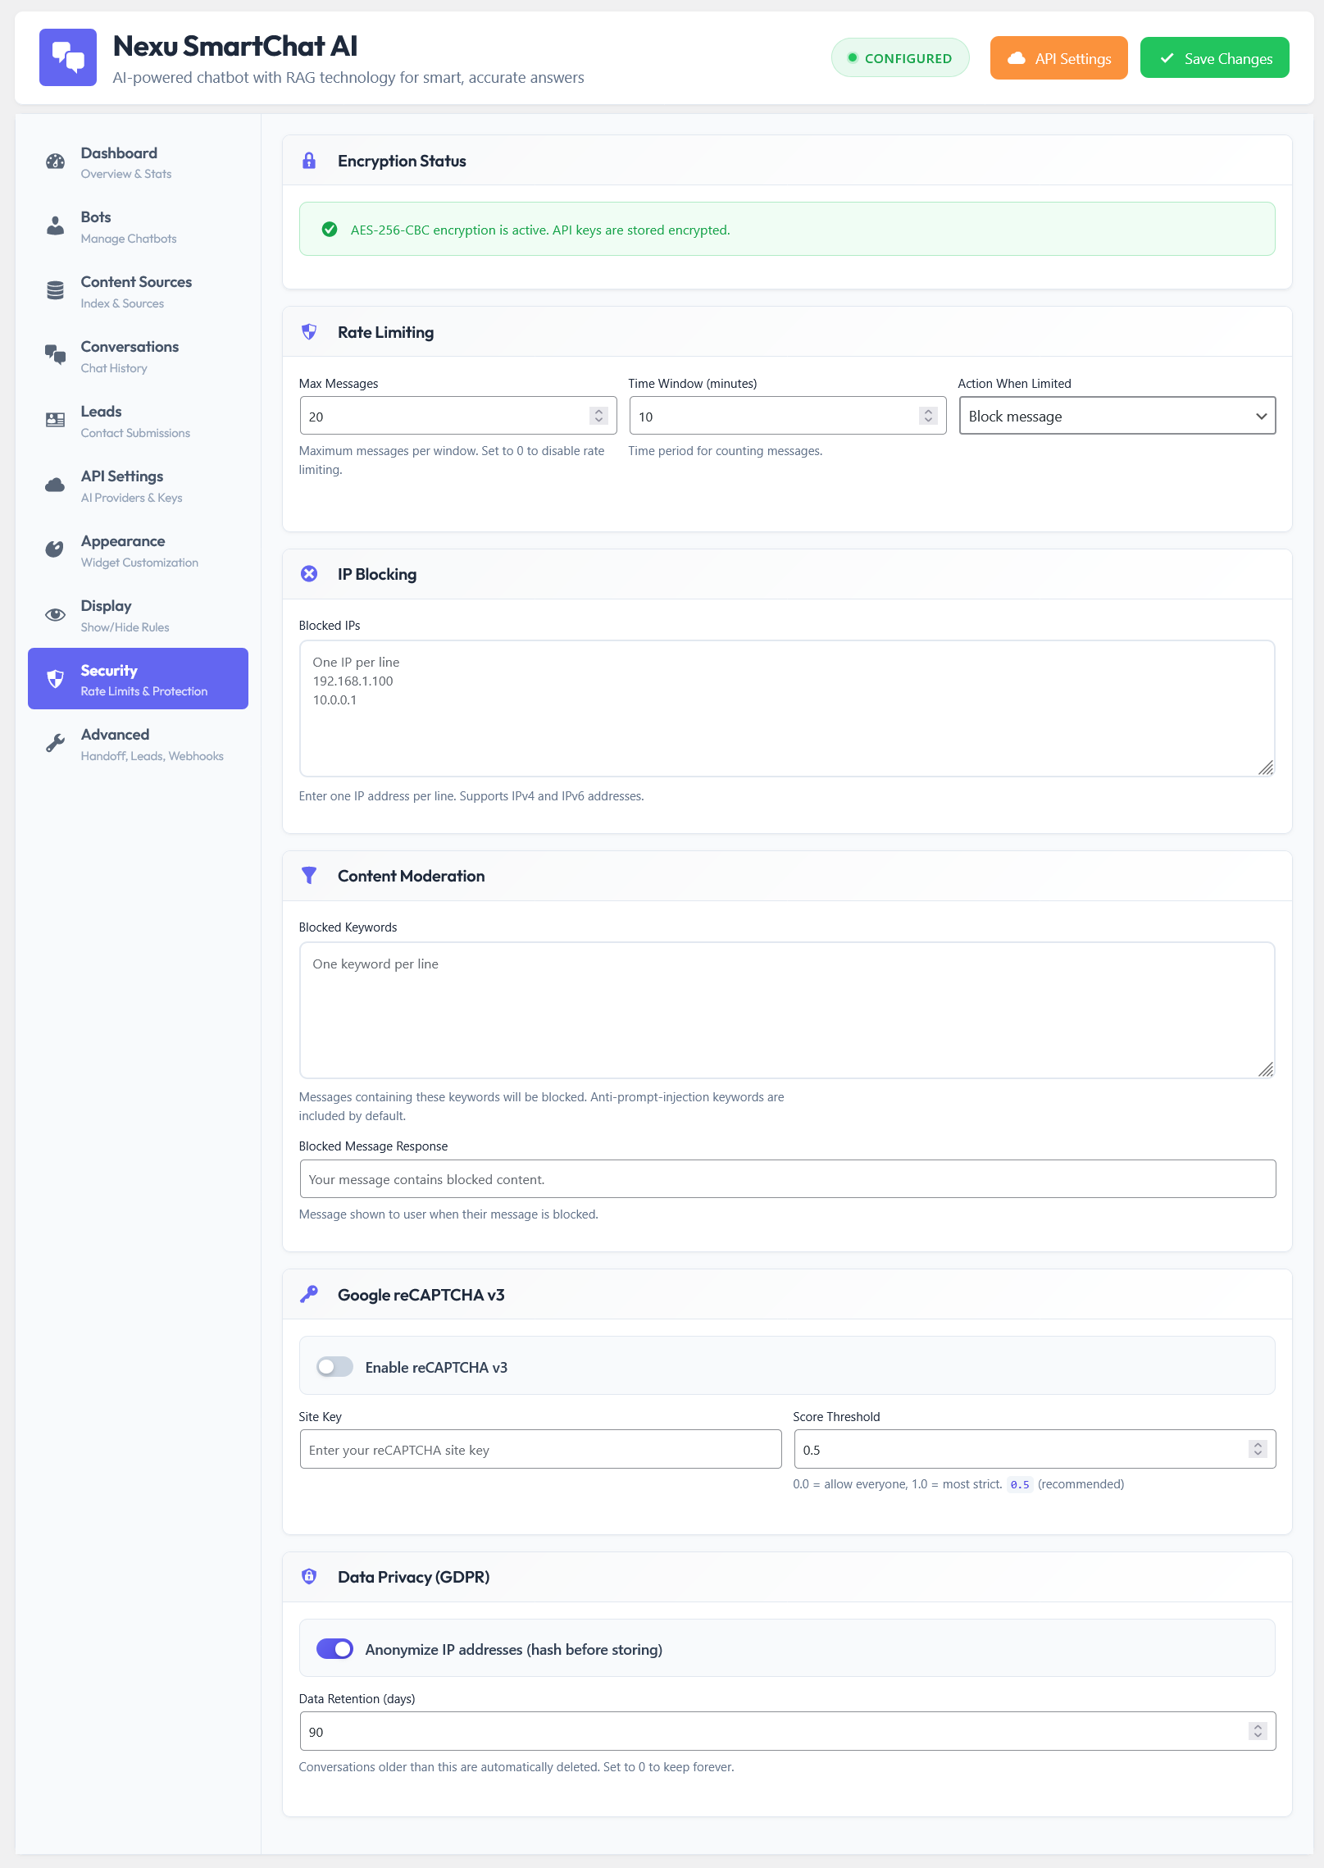Click the Enable reCAPTCHA v3 label
Viewport: 1324px width, 1868px height.
click(436, 1367)
